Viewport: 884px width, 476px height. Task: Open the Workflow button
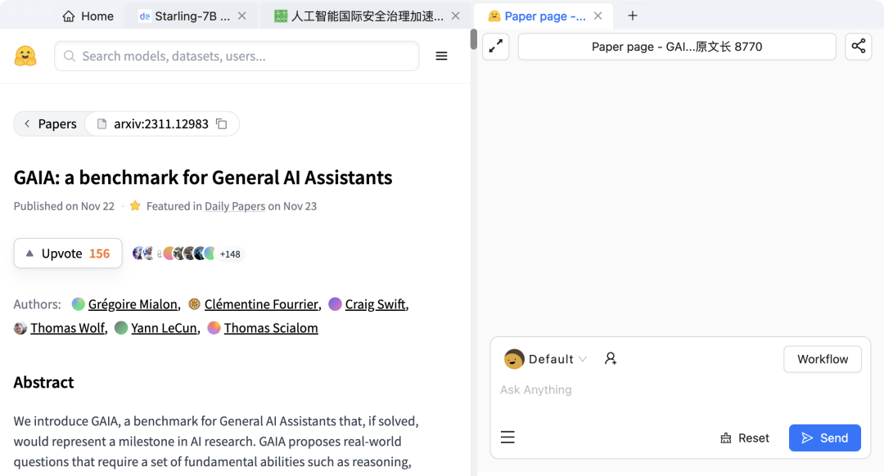click(822, 359)
